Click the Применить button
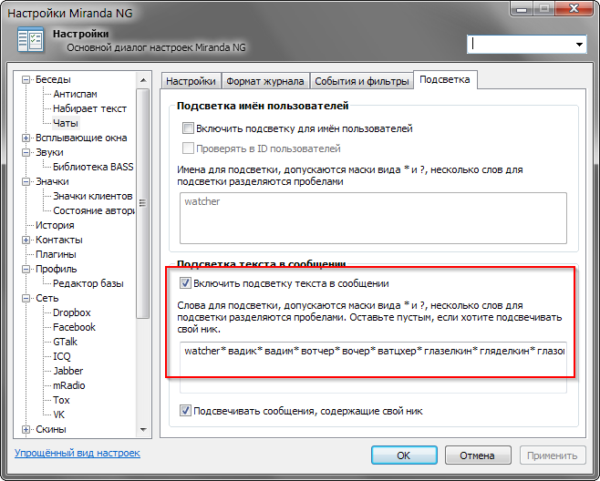This screenshot has height=481, width=600. [x=553, y=455]
